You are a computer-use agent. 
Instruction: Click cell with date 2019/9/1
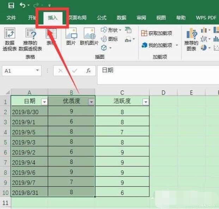tap(30, 122)
